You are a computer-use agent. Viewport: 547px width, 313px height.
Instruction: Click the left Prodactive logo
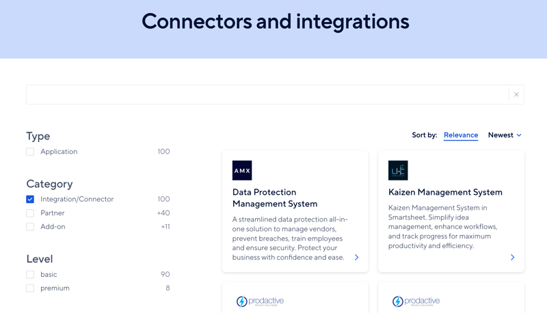(x=260, y=301)
